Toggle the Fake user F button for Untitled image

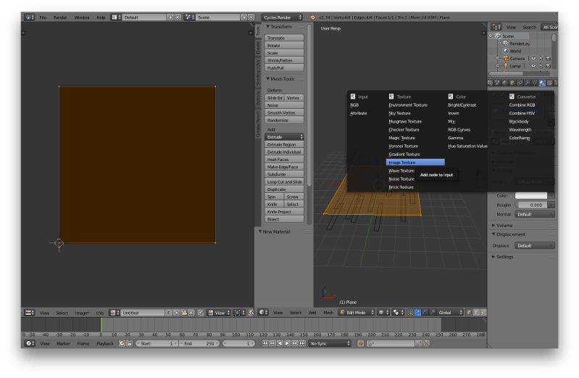tap(168, 313)
